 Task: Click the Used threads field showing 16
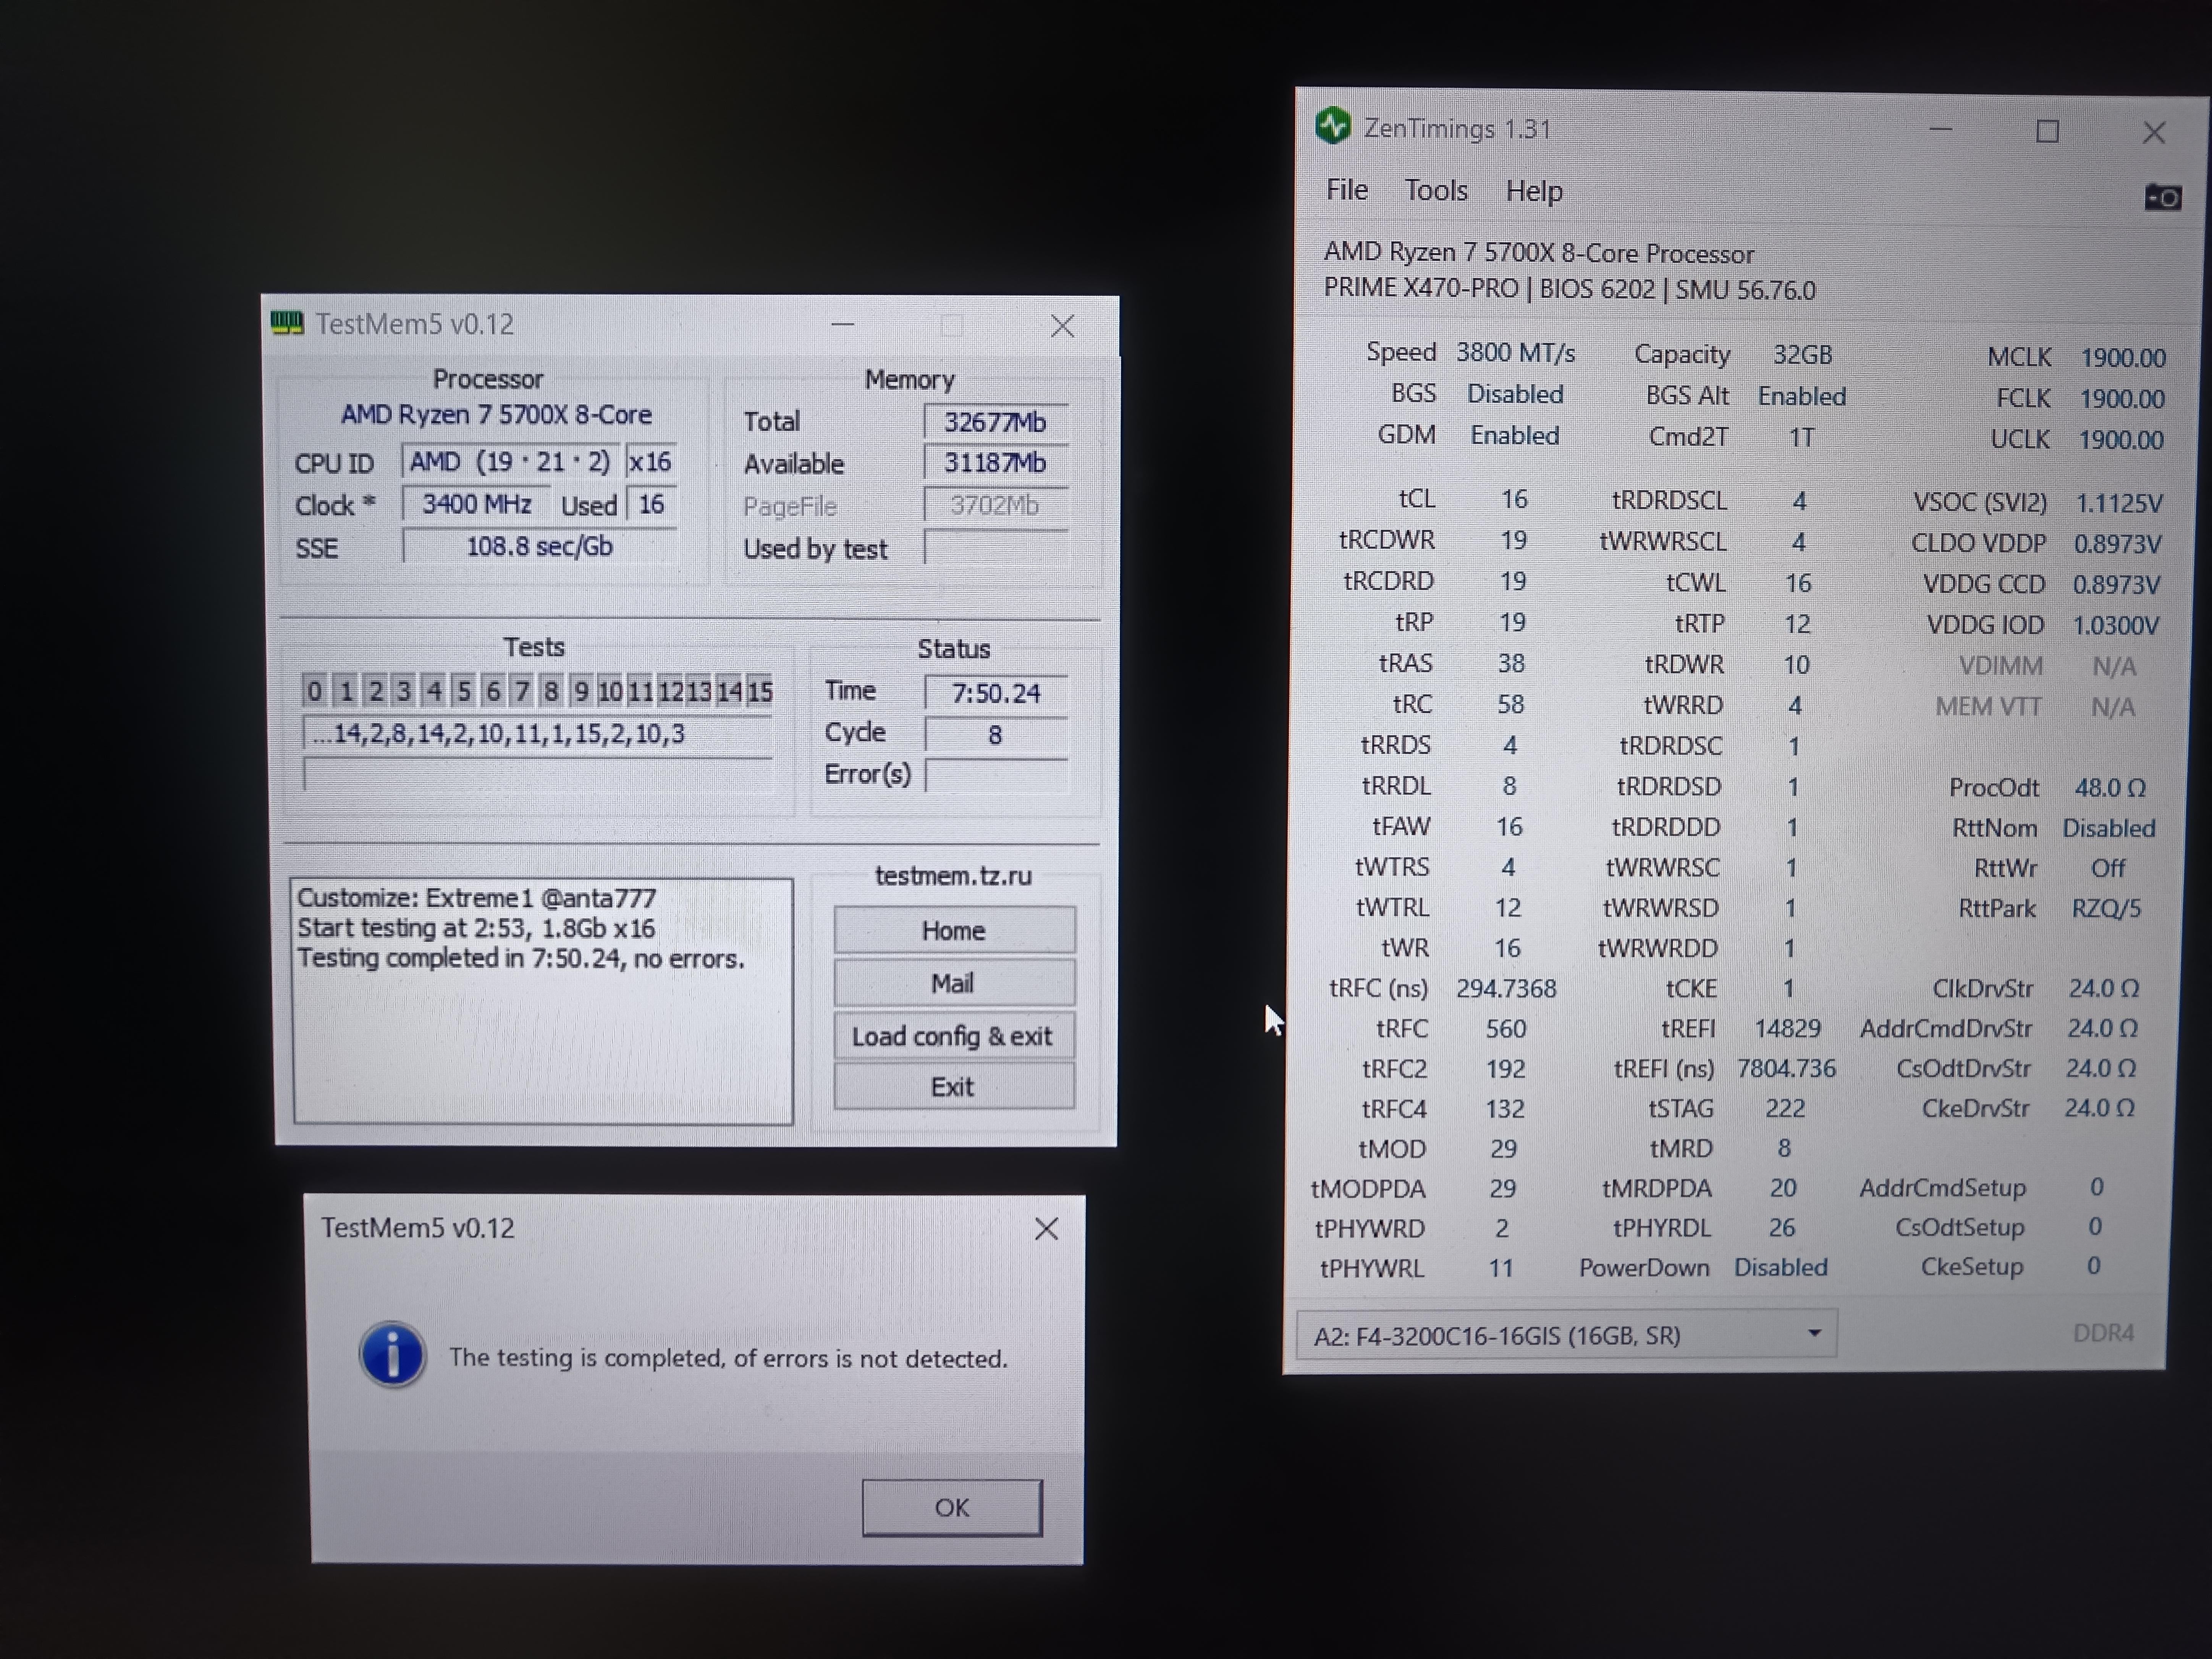[651, 504]
